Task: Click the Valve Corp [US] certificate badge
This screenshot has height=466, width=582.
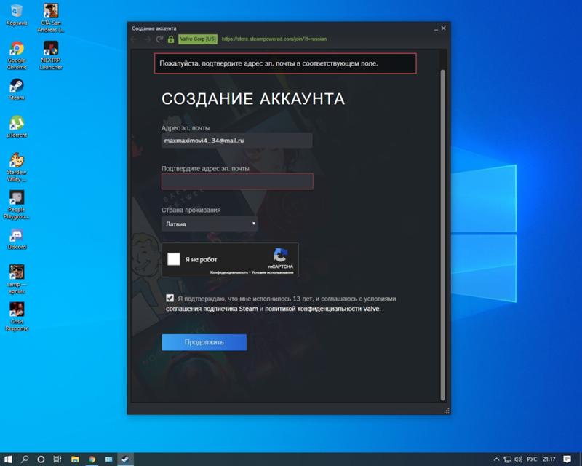Action: 198,39
